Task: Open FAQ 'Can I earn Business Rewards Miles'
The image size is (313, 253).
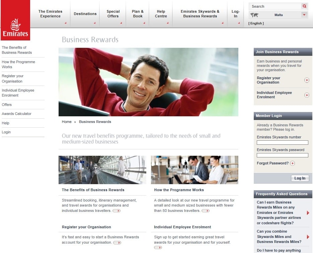Action: pyautogui.click(x=279, y=213)
